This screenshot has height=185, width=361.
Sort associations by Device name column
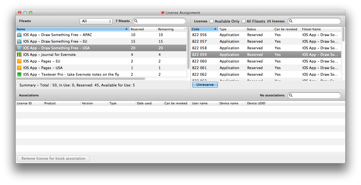coord(232,103)
